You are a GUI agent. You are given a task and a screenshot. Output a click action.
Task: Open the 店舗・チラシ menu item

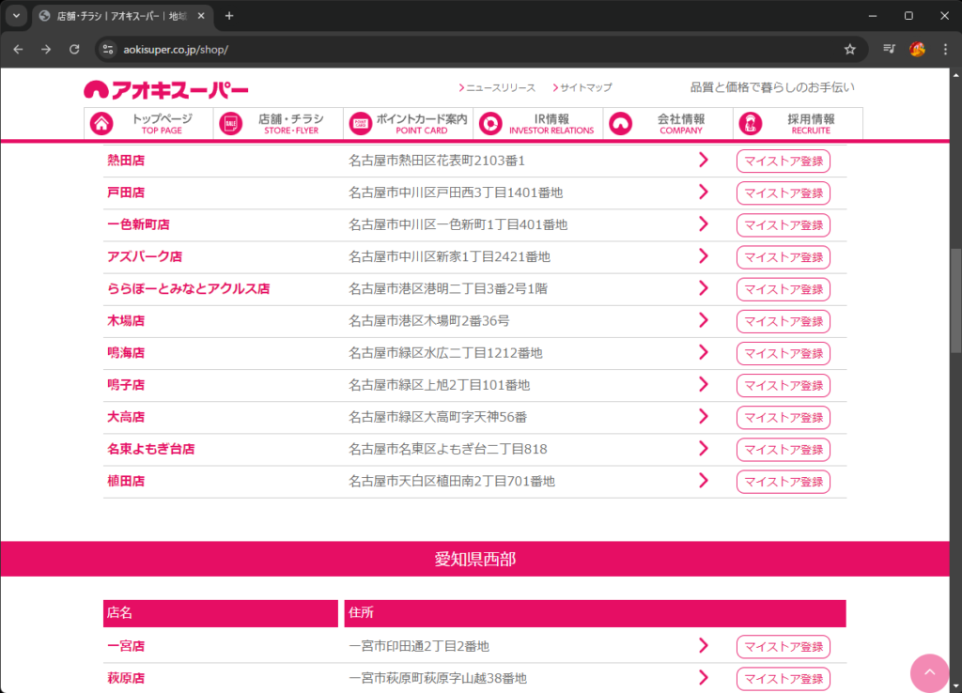point(278,123)
